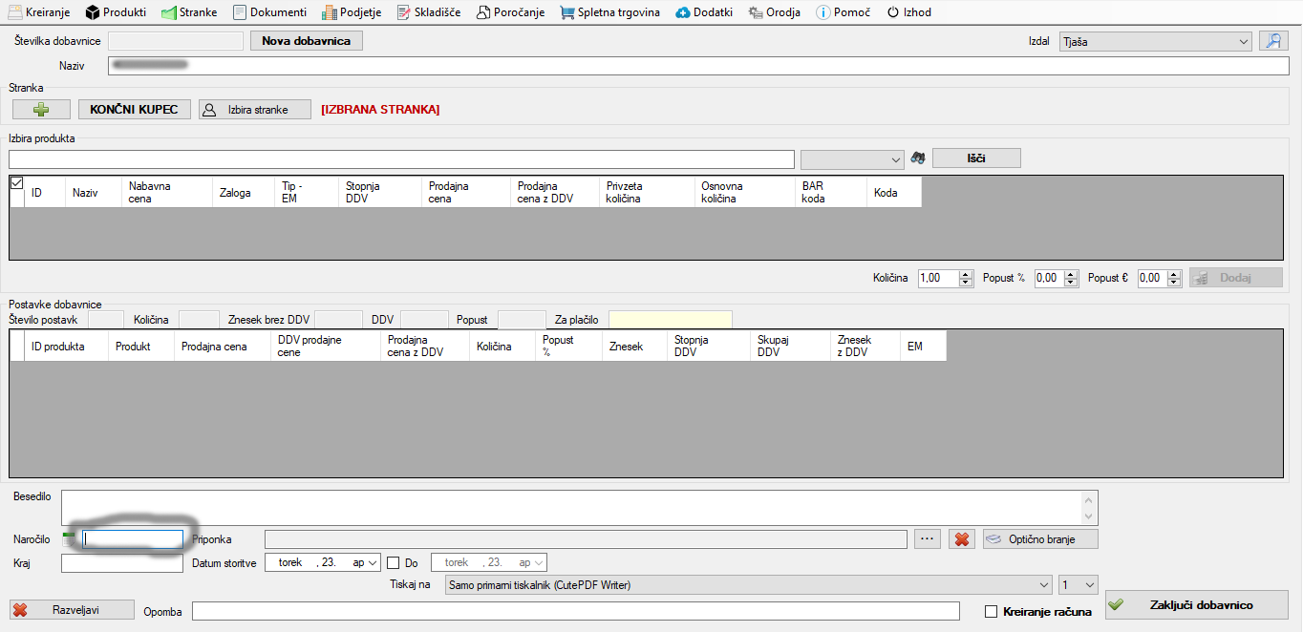The image size is (1303, 632).
Task: Click the red X attachment remove icon
Action: pyautogui.click(x=961, y=539)
